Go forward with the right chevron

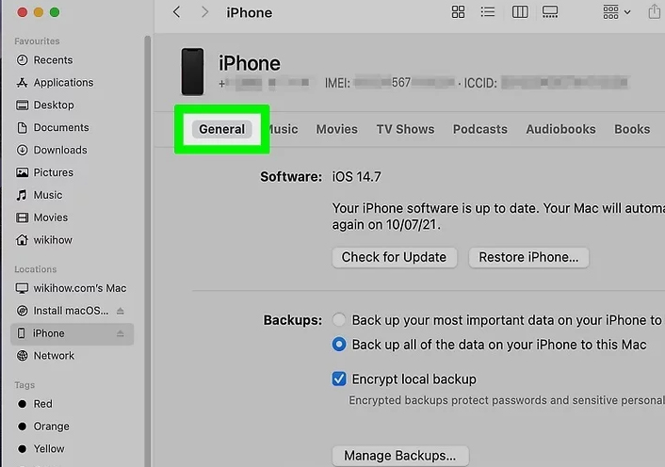pyautogui.click(x=204, y=12)
